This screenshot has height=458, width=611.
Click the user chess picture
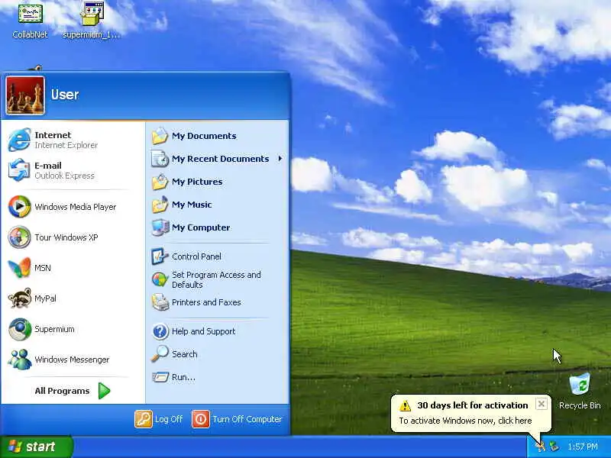[25, 95]
